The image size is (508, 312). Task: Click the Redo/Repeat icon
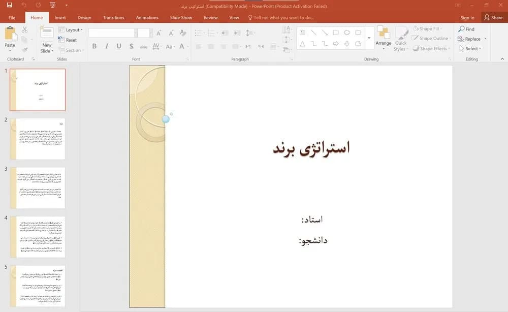[38, 5]
